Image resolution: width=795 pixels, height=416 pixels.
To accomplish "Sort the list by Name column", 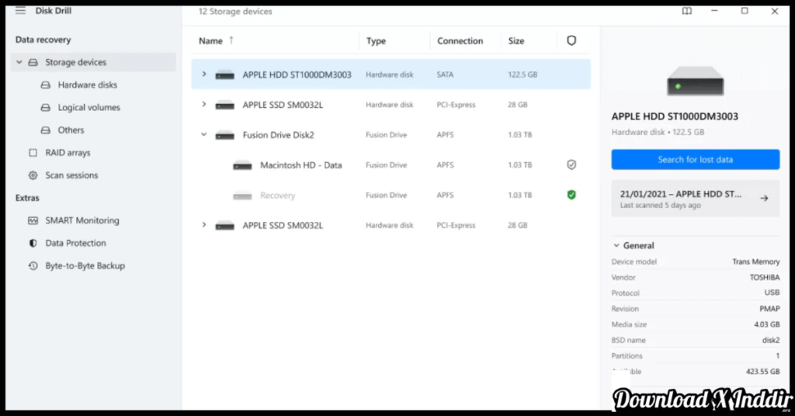I will (210, 41).
